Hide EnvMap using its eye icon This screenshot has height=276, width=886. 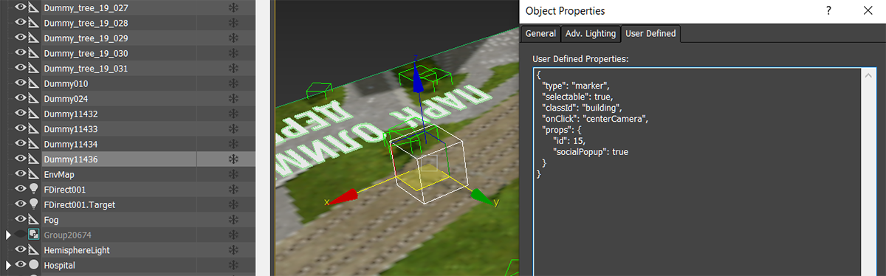tap(20, 174)
